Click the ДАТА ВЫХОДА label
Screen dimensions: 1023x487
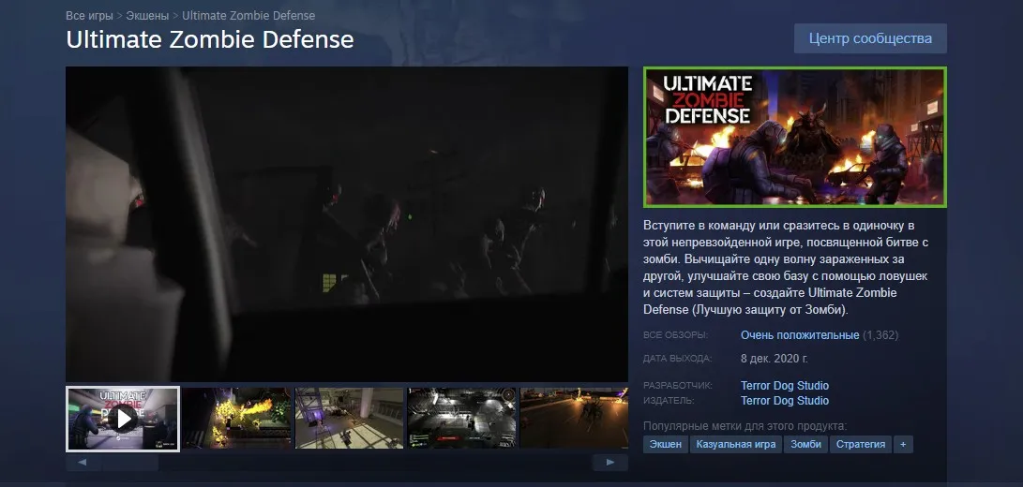pyautogui.click(x=677, y=359)
